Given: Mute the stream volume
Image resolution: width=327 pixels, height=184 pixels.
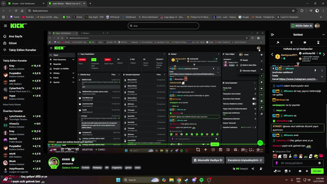Looking at the screenshot, I should 77,150.
